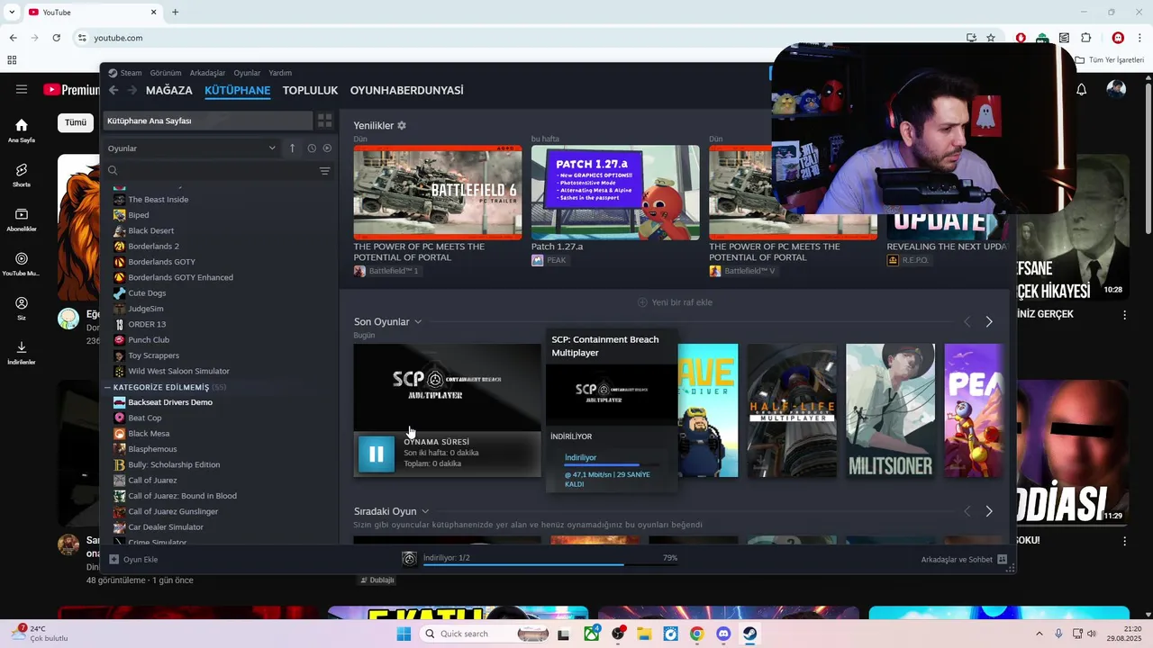The width and height of the screenshot is (1153, 648).
Task: Select Backseat Drivers Demo entry
Action: (170, 402)
